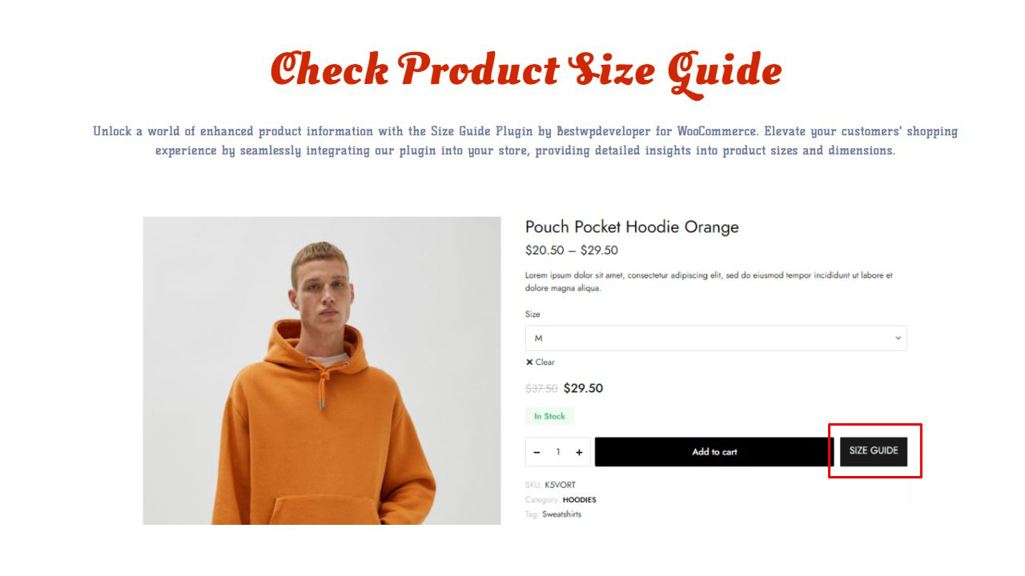
Task: Click the Lorem ipsum product description
Action: tap(709, 282)
